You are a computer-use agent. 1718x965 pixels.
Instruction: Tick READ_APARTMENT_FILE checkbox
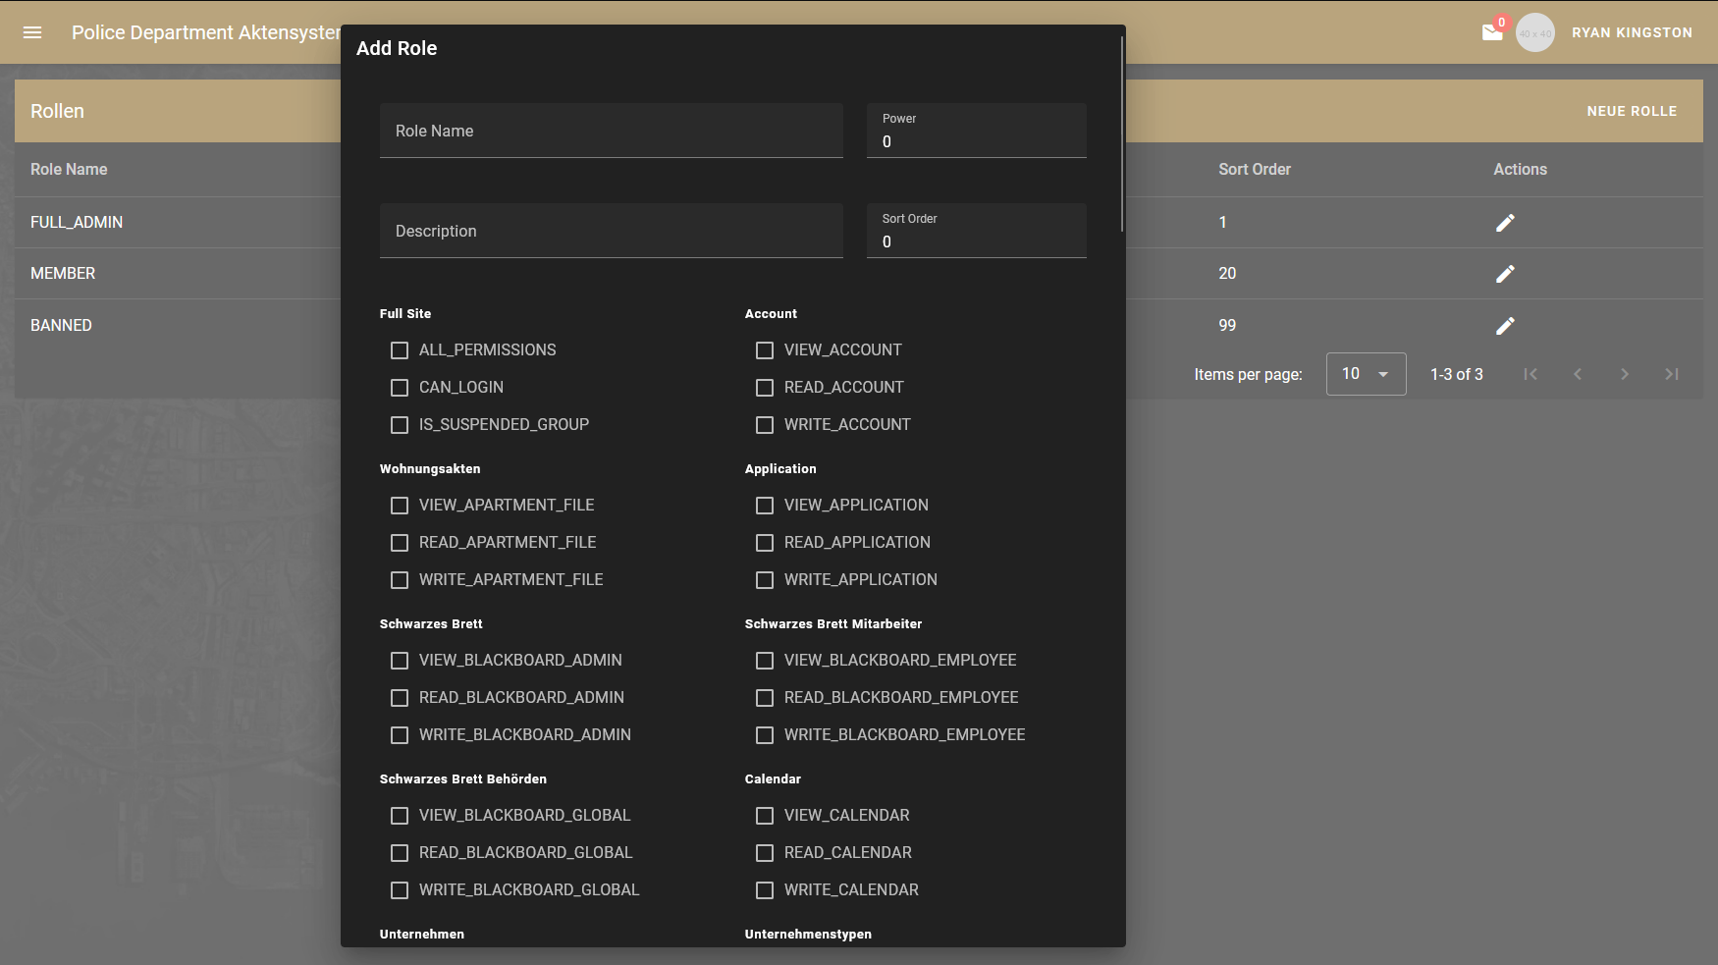pyautogui.click(x=400, y=543)
